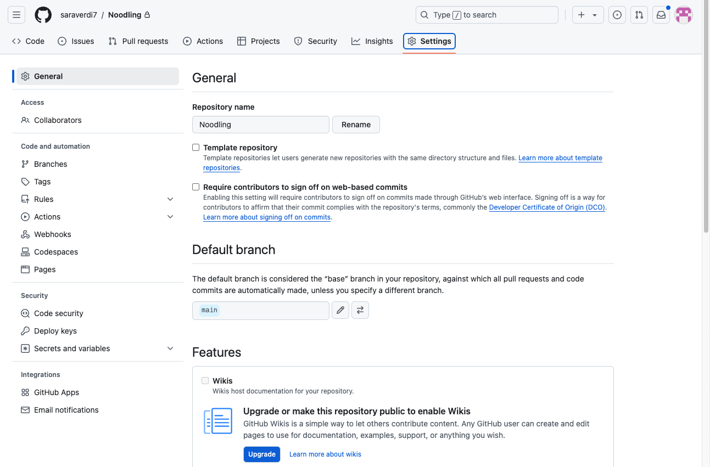Expand the Secrets and variables section
Screen dimensions: 710x467
point(170,348)
